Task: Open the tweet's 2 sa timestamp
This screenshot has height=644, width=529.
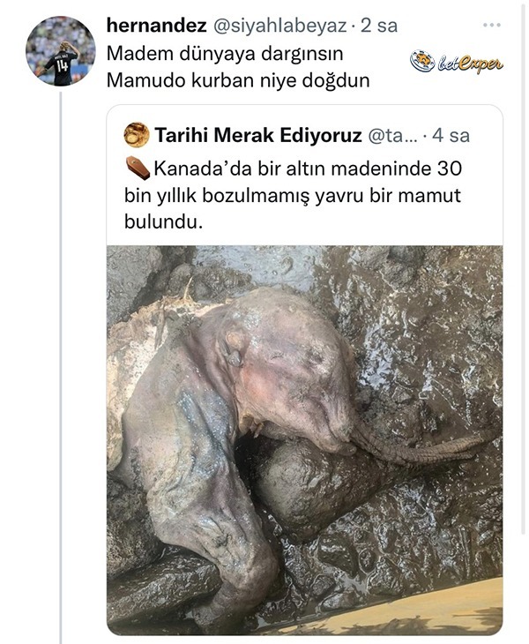Action: [379, 26]
